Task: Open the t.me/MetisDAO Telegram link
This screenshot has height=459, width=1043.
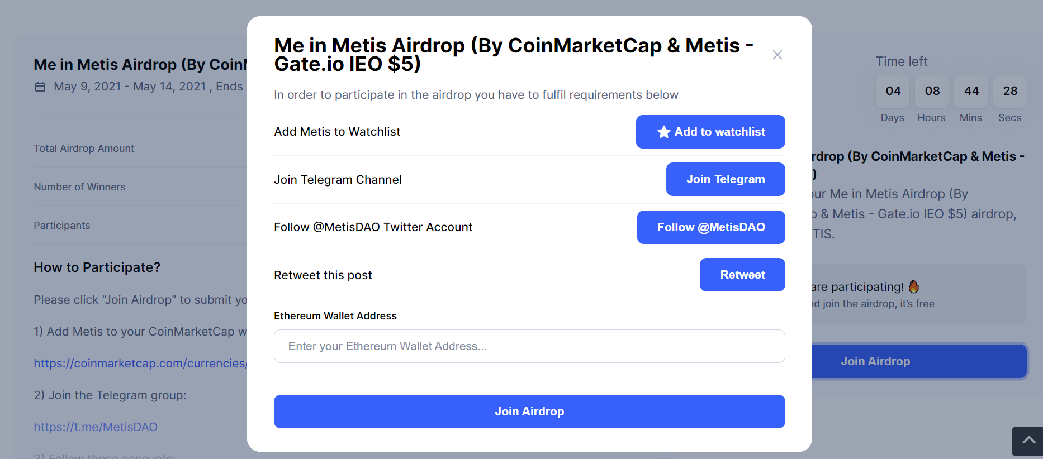Action: point(96,427)
